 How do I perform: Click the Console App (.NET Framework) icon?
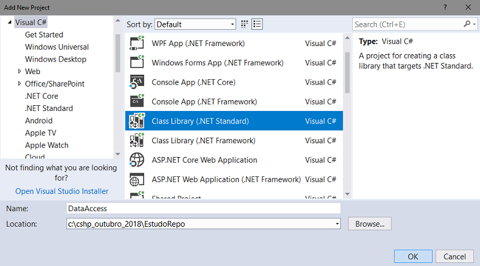pyautogui.click(x=137, y=101)
